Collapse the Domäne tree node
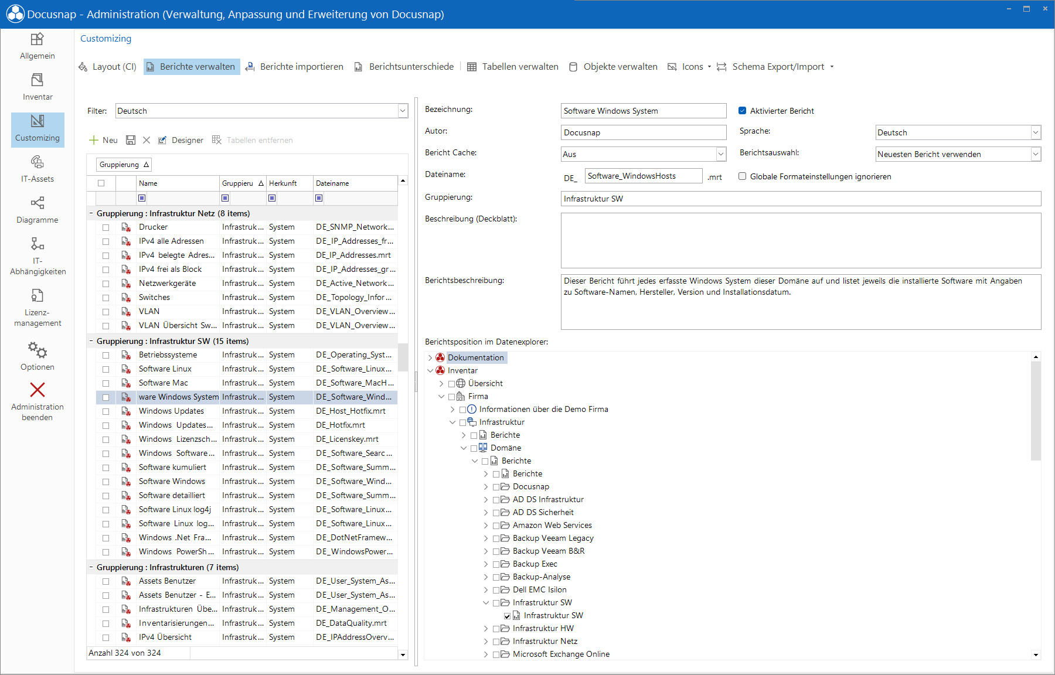 (464, 448)
